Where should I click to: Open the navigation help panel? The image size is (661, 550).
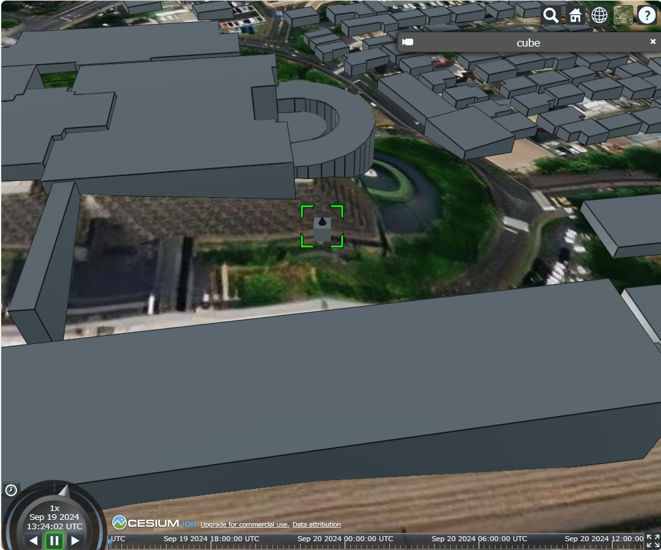pos(647,15)
